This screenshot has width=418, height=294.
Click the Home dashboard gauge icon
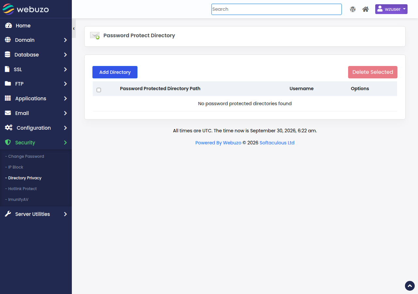click(x=8, y=25)
